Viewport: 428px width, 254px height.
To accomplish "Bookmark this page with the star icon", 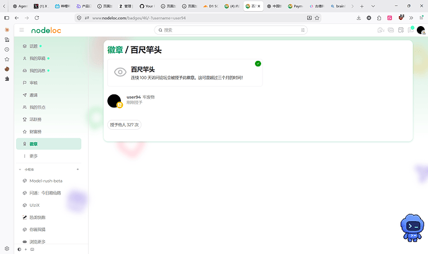I will pyautogui.click(x=317, y=18).
